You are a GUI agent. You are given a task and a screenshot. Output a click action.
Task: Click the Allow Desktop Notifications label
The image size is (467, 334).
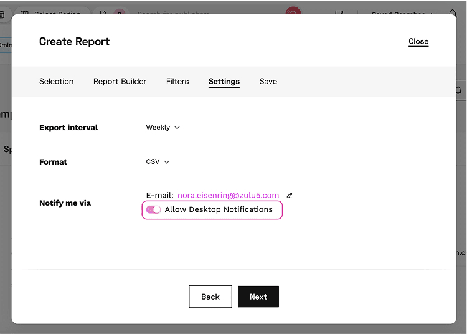[219, 210]
